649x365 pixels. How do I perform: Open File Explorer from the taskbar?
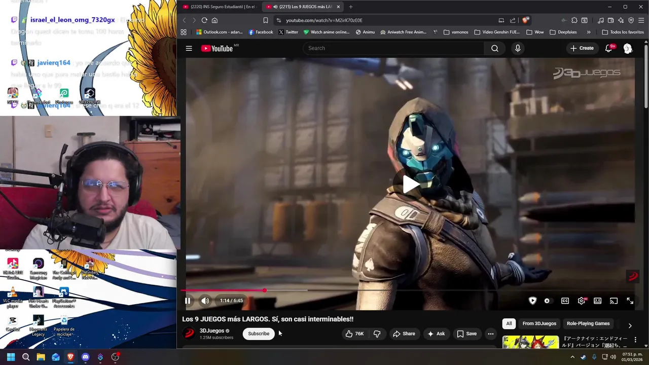[41, 357]
